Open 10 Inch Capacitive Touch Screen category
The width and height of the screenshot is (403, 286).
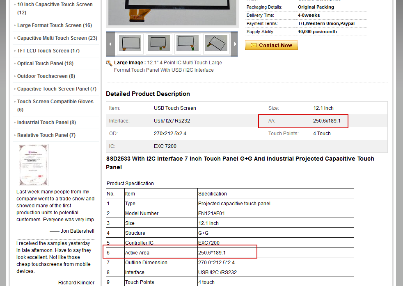tap(55, 5)
